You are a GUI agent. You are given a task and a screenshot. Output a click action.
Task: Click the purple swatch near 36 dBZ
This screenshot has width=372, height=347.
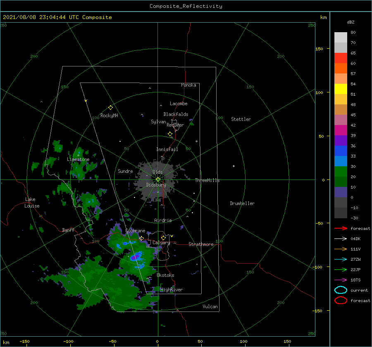(341, 141)
